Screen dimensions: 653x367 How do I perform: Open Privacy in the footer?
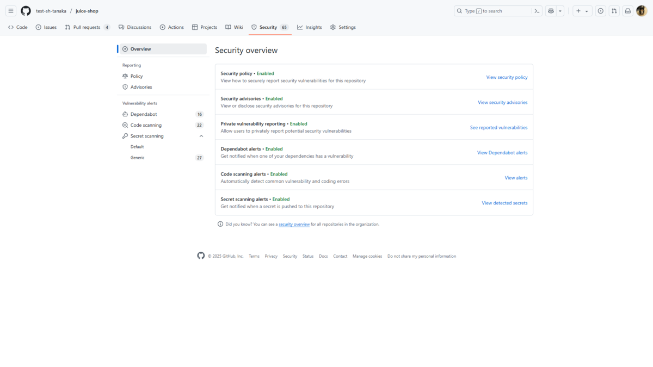click(271, 256)
